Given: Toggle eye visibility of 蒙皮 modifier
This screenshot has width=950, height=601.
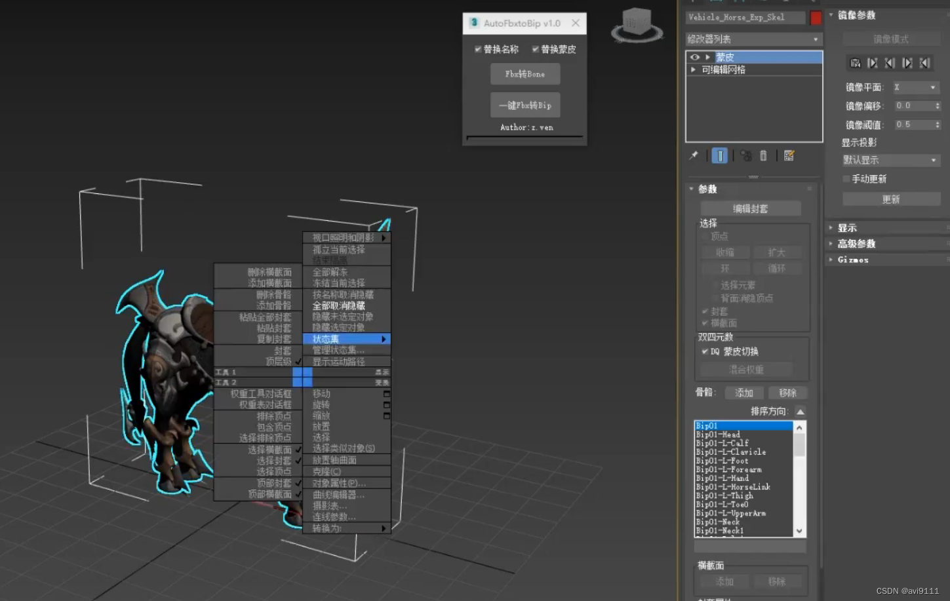Looking at the screenshot, I should click(x=694, y=57).
